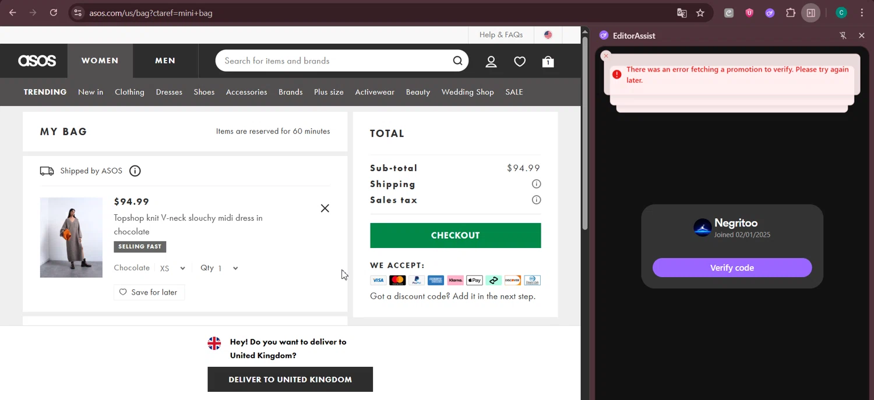Open My Account person icon

491,62
